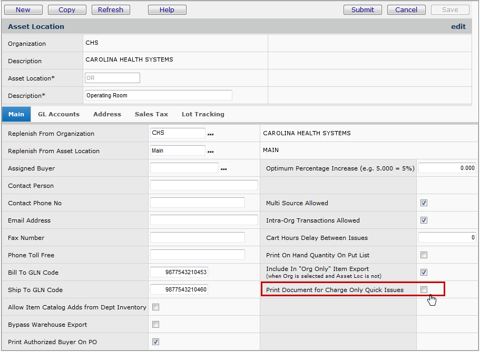This screenshot has height=352, width=480.
Task: Open the Address tab
Action: (107, 114)
